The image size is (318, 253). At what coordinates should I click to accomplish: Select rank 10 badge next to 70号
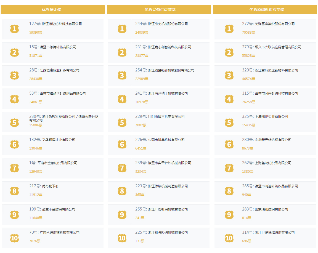[x=14, y=238]
